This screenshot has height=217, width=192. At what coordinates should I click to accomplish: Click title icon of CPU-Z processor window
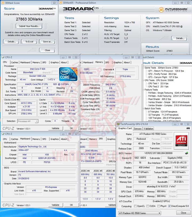click(x=3, y=57)
